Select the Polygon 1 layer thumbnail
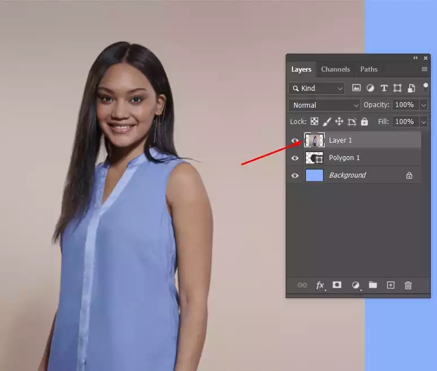Screen dimensions: 437x371 click(x=314, y=158)
